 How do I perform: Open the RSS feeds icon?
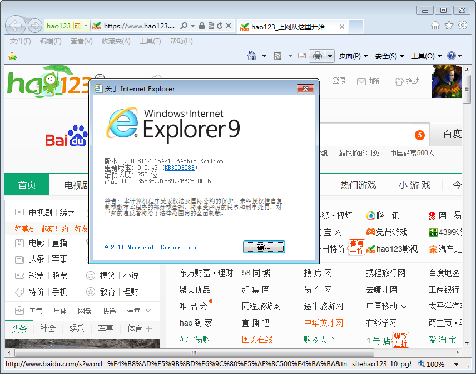pos(276,56)
